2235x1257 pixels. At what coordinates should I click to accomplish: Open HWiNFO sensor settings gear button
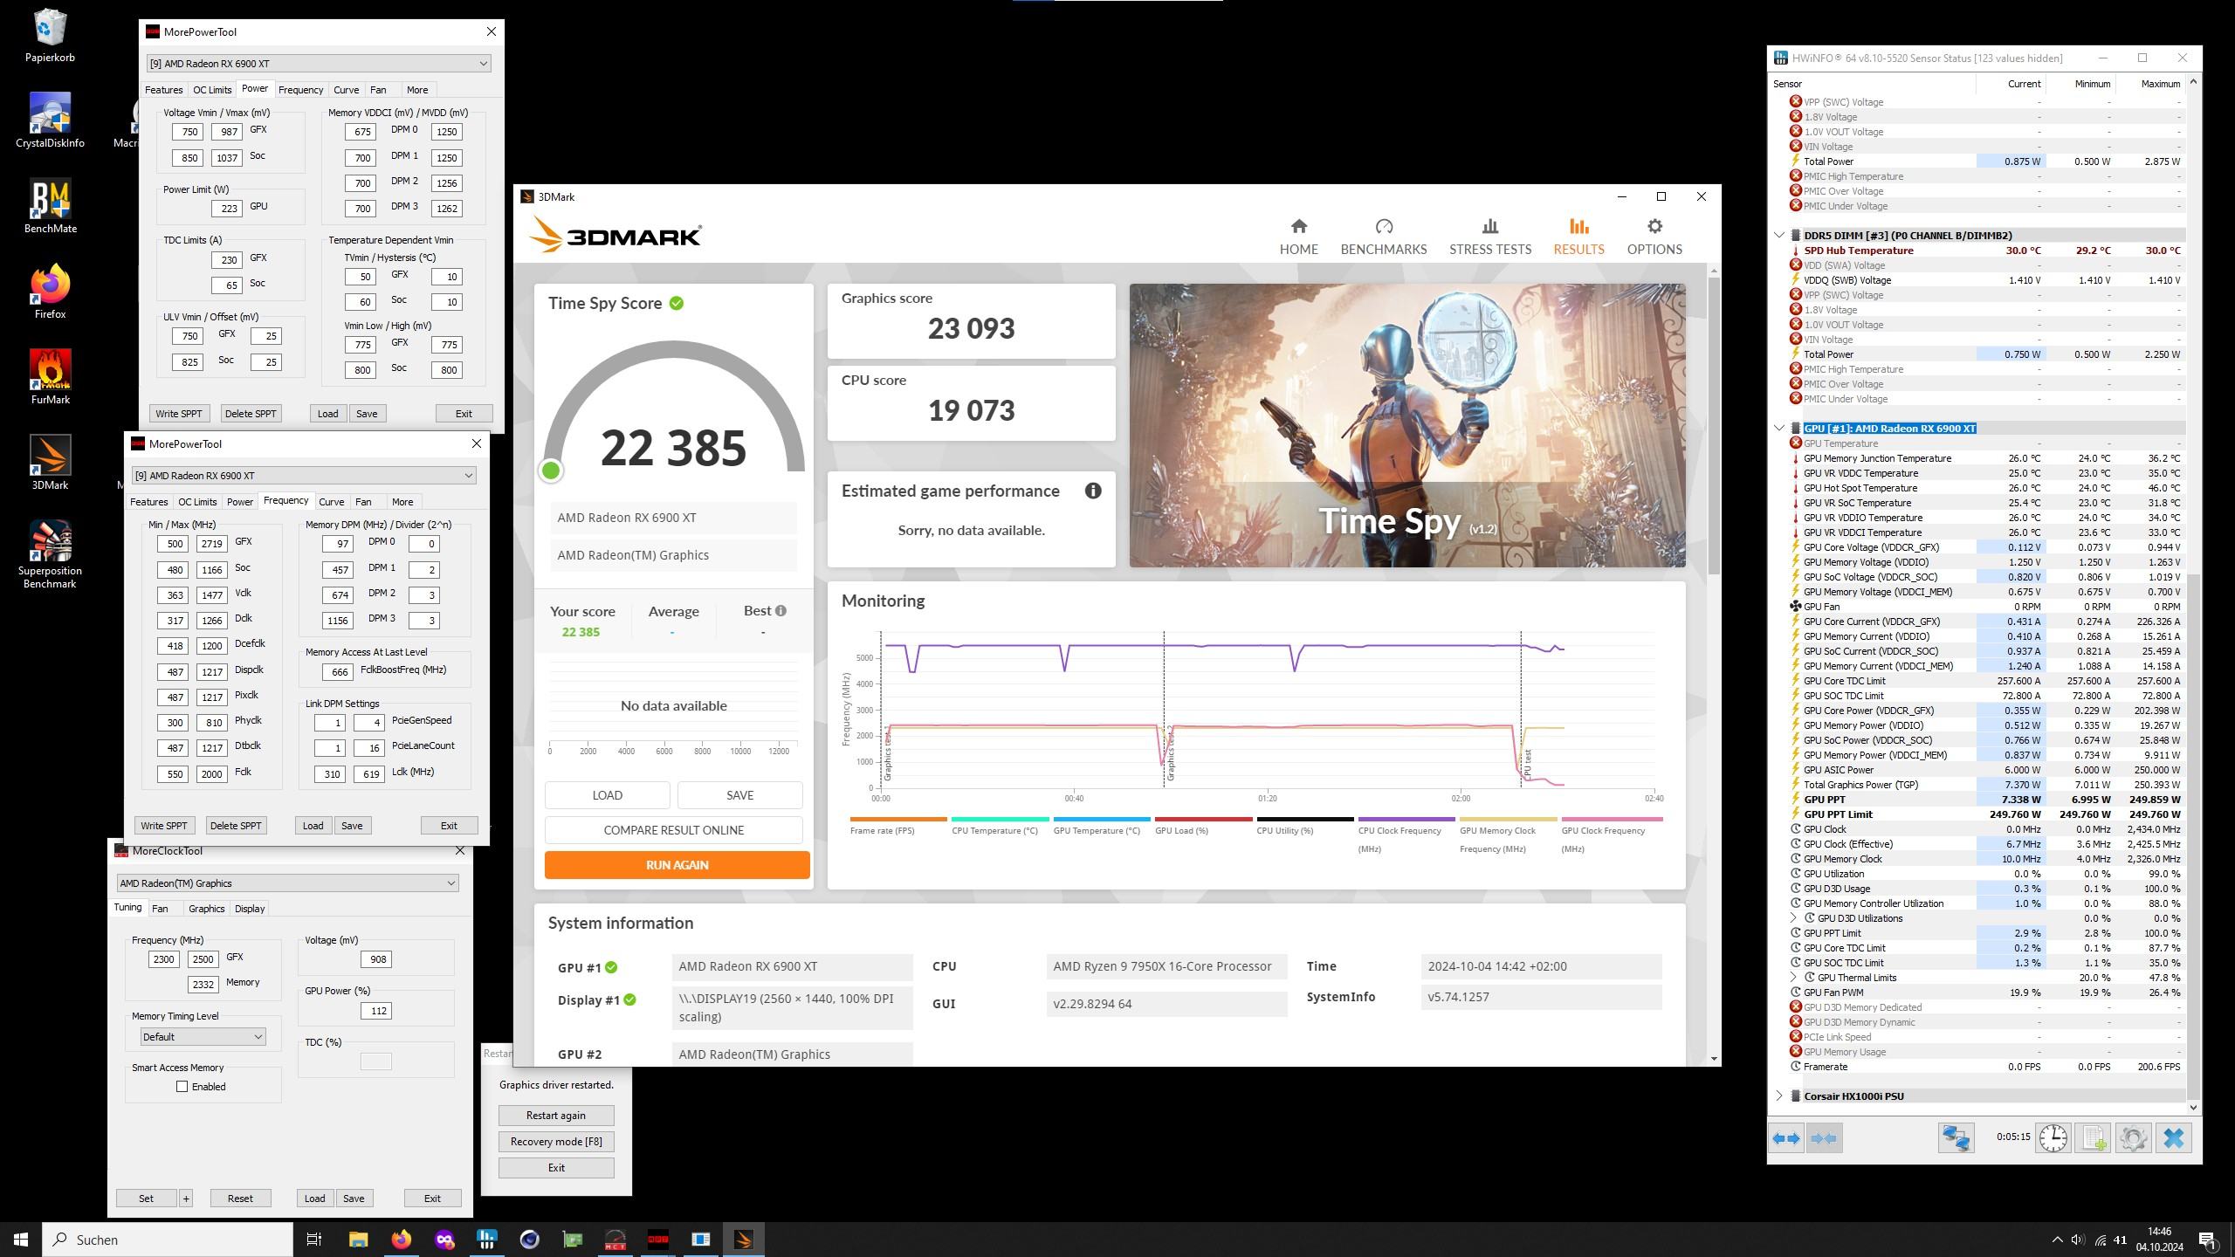(2133, 1138)
